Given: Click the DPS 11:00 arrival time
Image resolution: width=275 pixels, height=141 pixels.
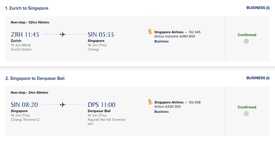Looking at the screenshot, I should (101, 105).
